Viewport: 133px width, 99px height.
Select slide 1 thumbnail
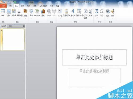14,39
